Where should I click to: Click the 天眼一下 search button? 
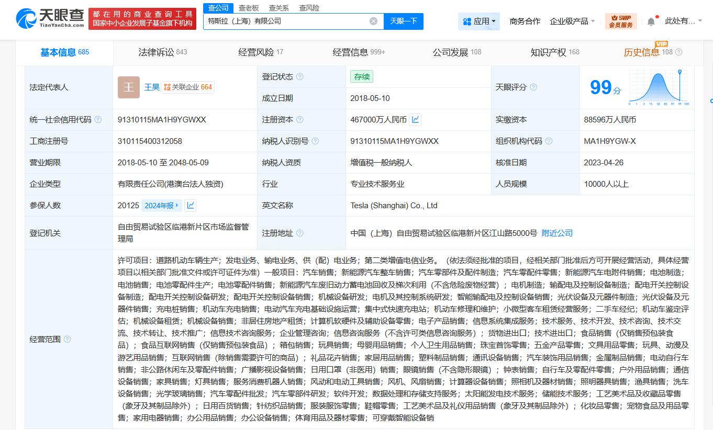403,21
